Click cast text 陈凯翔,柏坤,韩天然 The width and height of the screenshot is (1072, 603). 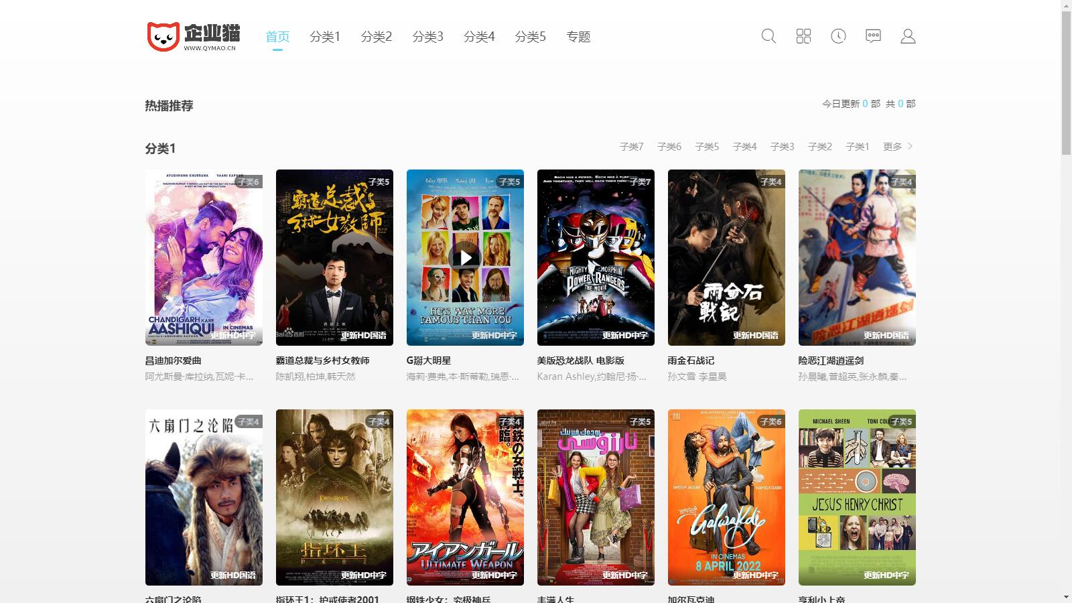tap(316, 377)
